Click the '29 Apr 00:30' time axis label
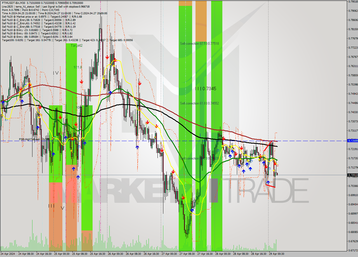This screenshot has height=257, width=358. [x=276, y=254]
